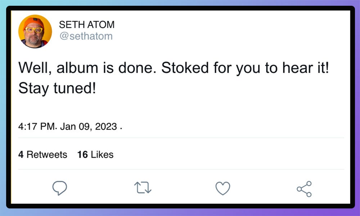Click the bold number 16 like count
360x216 pixels.
82,155
